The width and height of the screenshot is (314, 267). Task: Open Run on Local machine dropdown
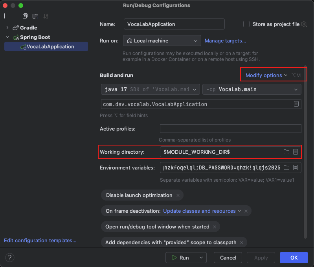[x=162, y=41]
